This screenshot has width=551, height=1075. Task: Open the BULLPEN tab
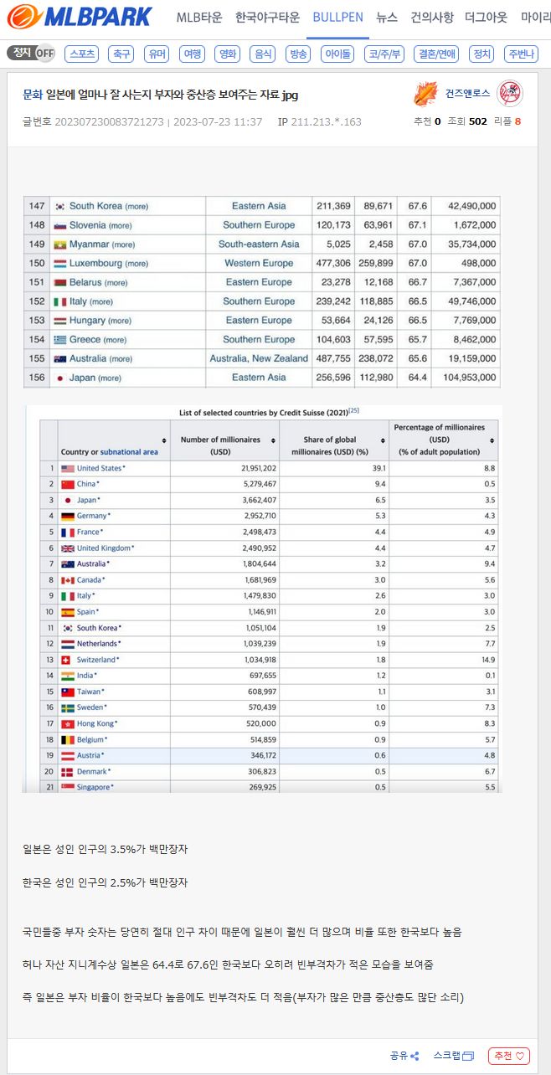pyautogui.click(x=337, y=18)
